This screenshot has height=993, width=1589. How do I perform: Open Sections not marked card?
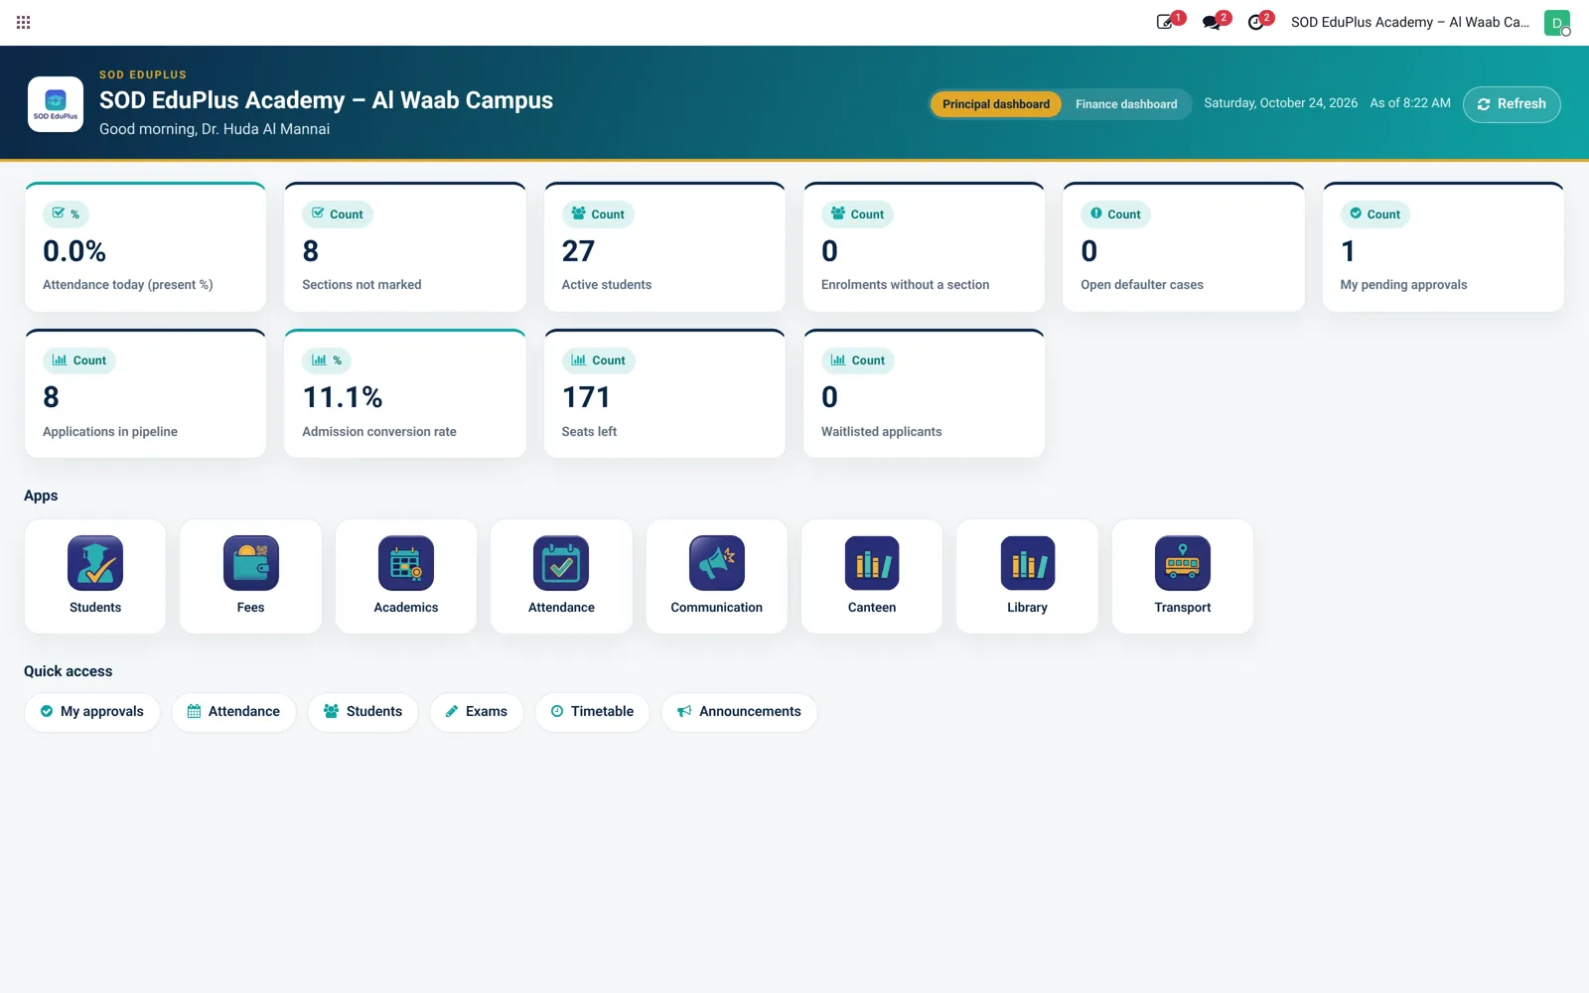coord(405,247)
